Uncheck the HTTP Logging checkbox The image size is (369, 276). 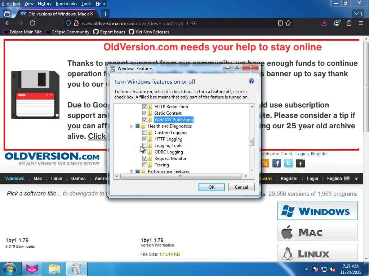(145, 139)
